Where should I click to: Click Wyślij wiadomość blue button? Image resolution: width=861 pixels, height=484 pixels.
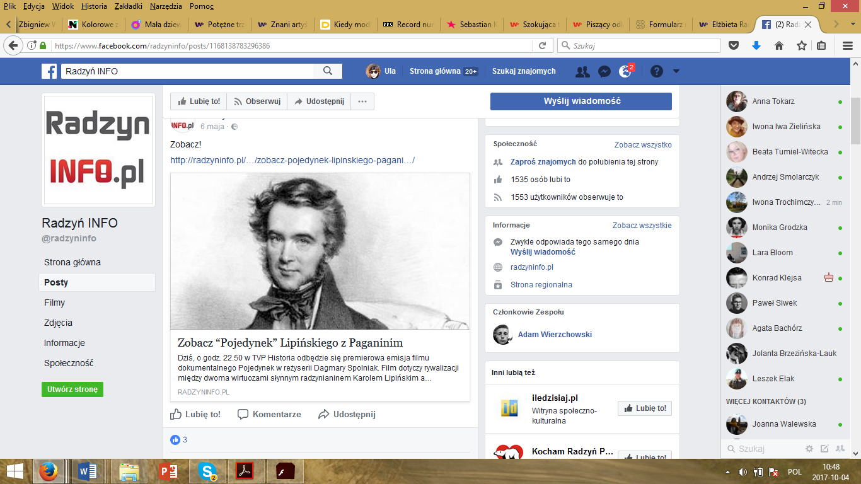(581, 101)
